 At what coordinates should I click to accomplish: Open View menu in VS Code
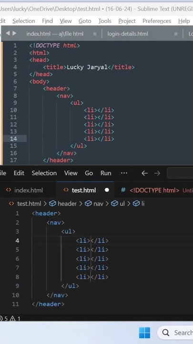pyautogui.click(x=71, y=173)
